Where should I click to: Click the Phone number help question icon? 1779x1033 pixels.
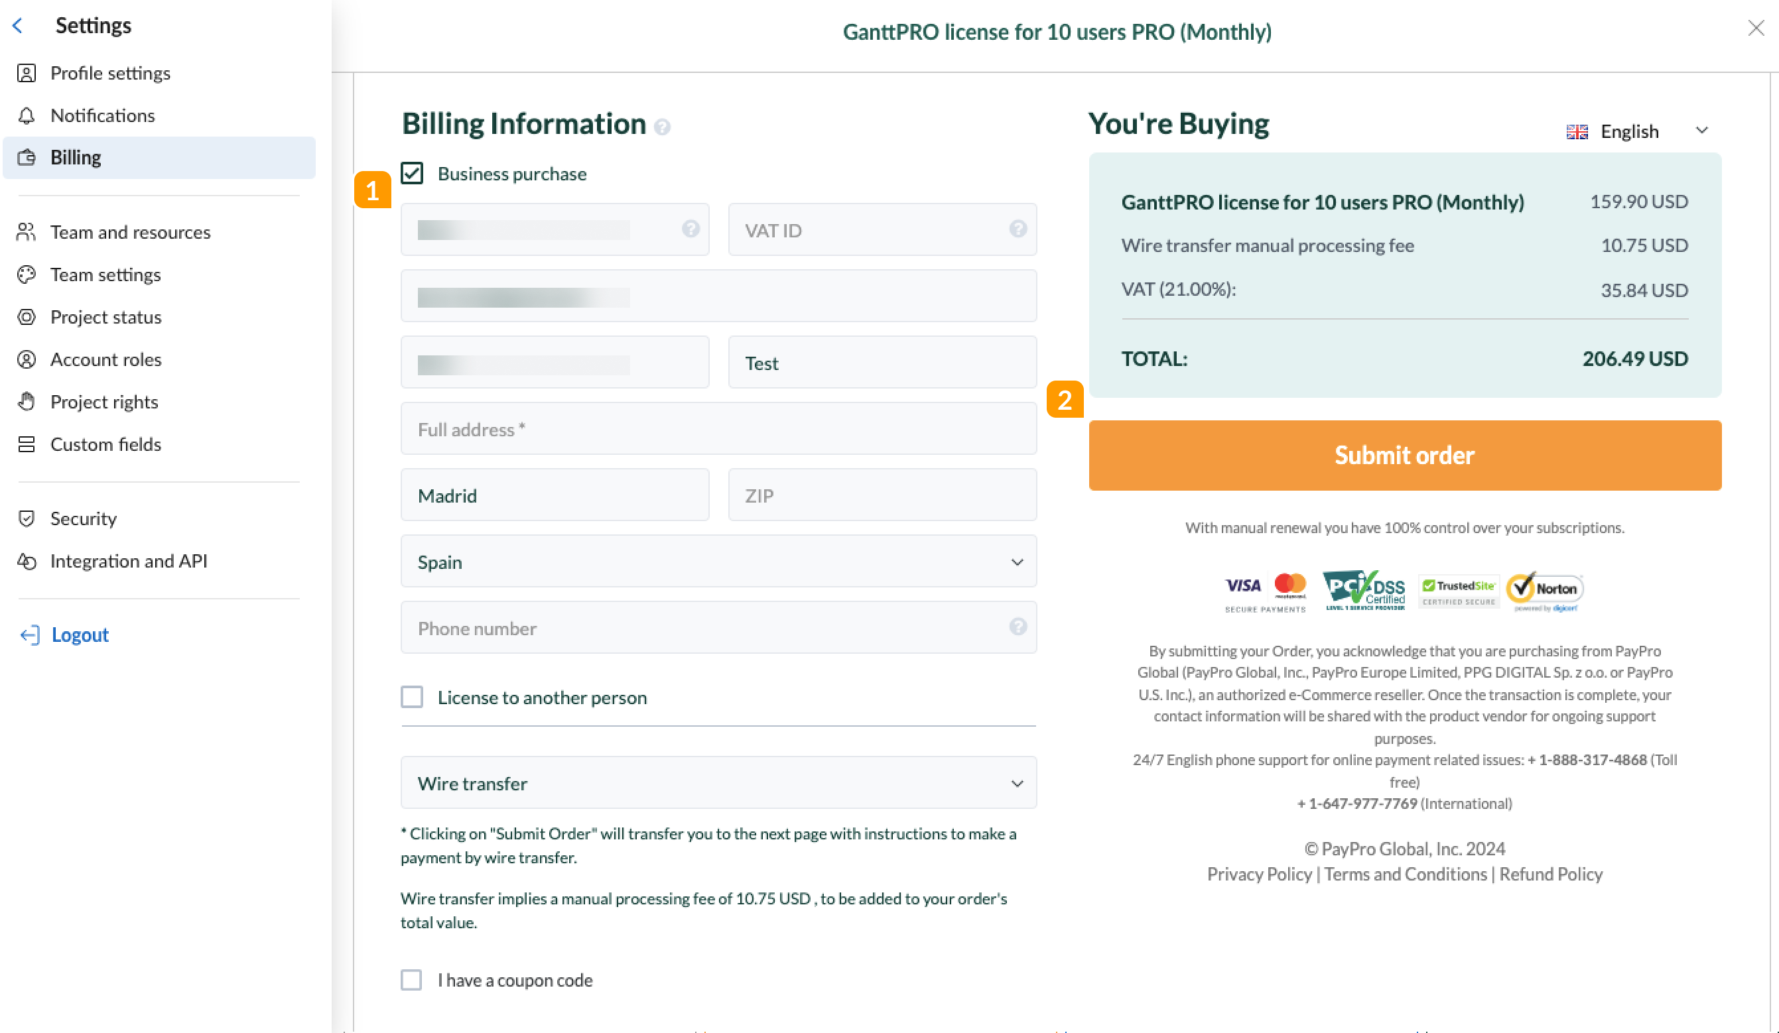point(1018,627)
